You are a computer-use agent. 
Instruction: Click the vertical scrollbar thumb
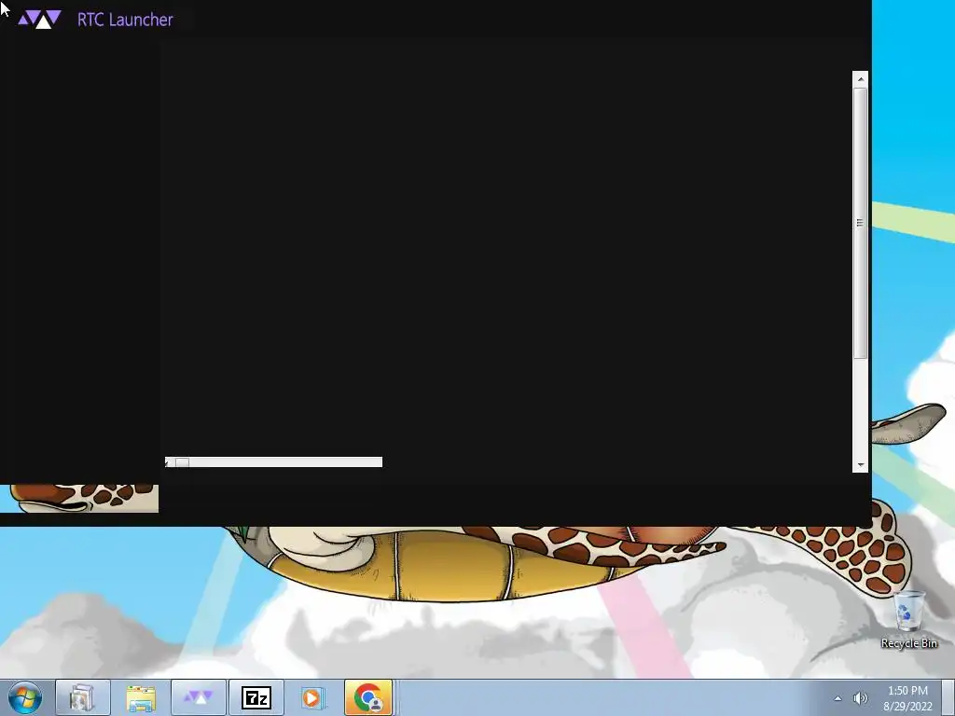point(860,223)
